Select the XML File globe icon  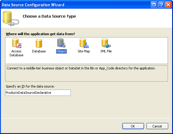106,43
